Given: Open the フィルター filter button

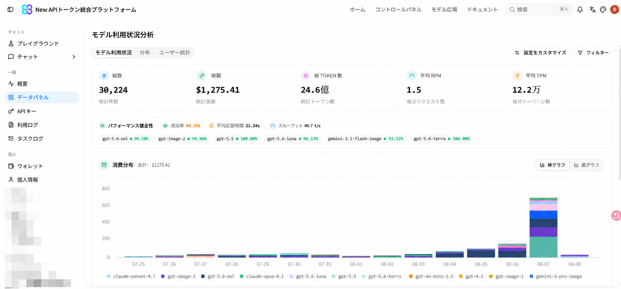Looking at the screenshot, I should 593,53.
